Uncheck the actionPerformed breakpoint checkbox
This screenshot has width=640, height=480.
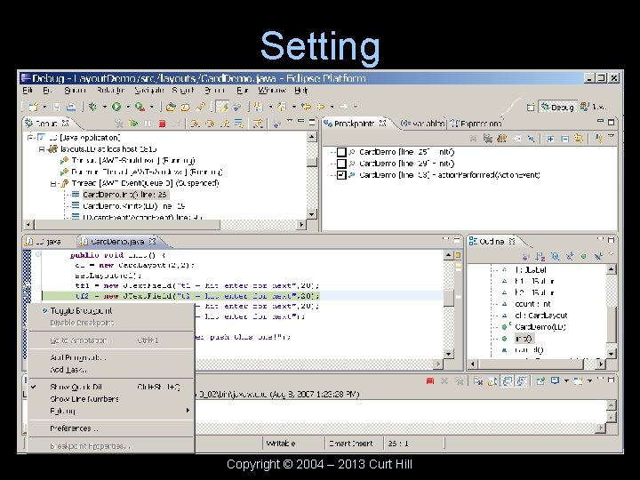(341, 175)
